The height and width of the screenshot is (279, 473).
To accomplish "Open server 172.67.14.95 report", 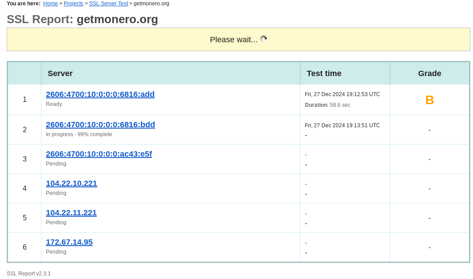I will pyautogui.click(x=69, y=242).
